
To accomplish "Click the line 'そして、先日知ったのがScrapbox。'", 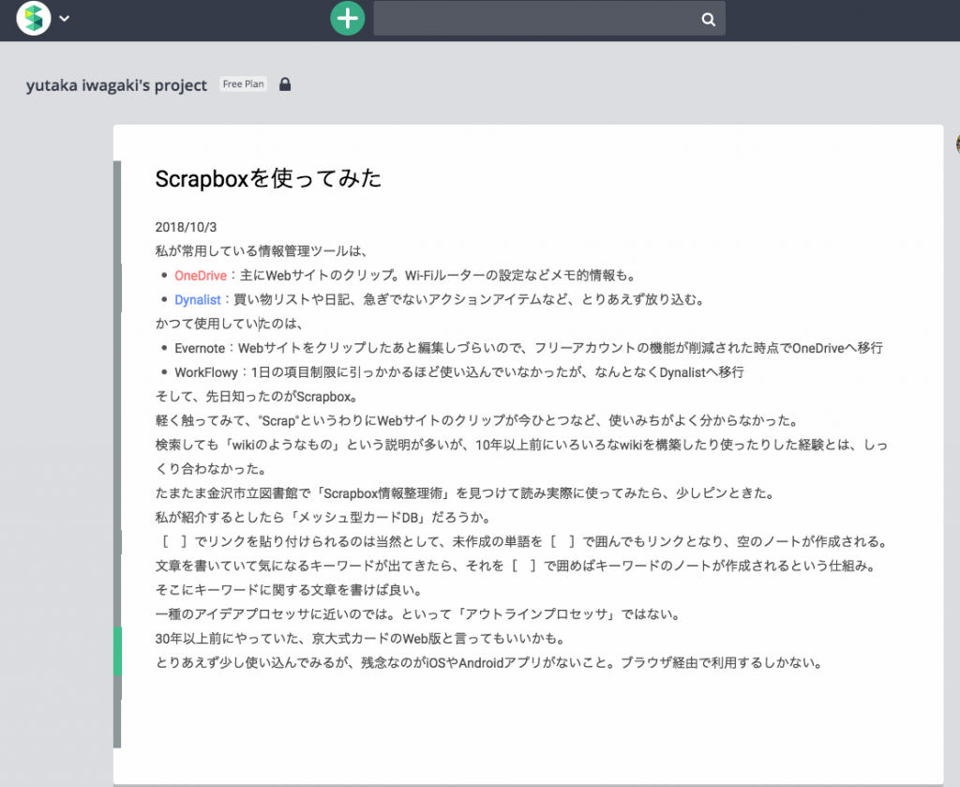I will (x=257, y=396).
